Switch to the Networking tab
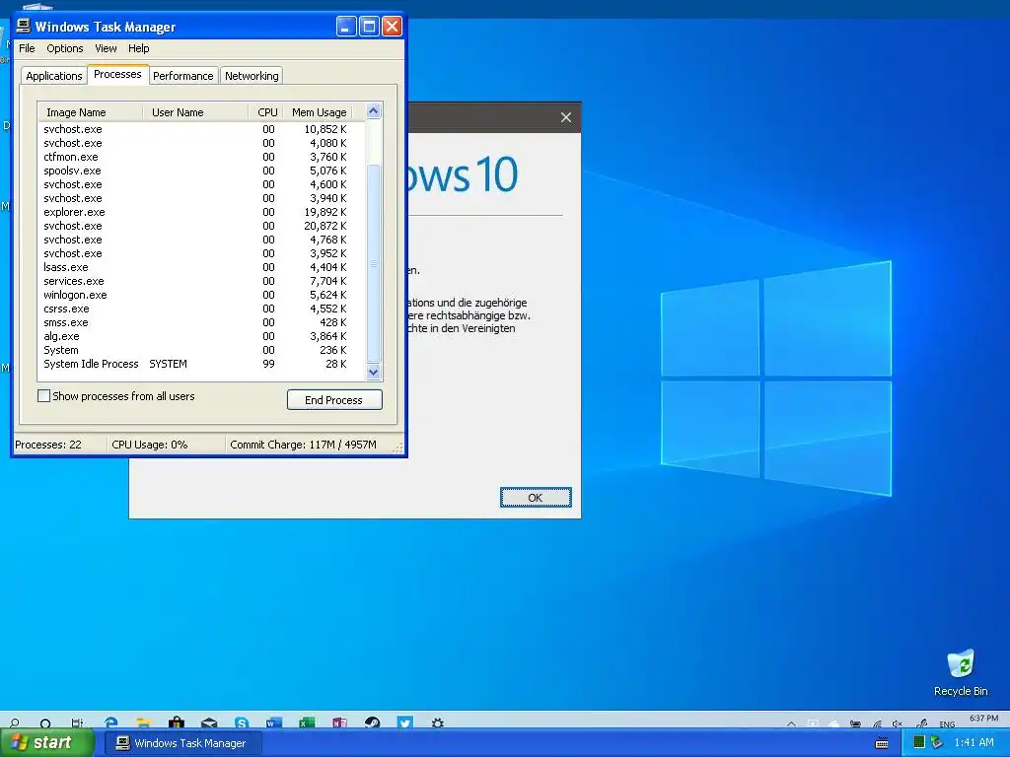Image resolution: width=1010 pixels, height=757 pixels. click(252, 76)
